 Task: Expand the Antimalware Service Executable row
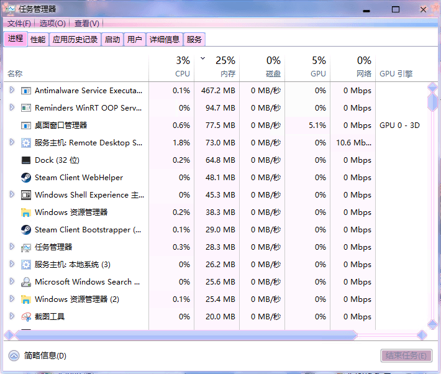click(12, 90)
